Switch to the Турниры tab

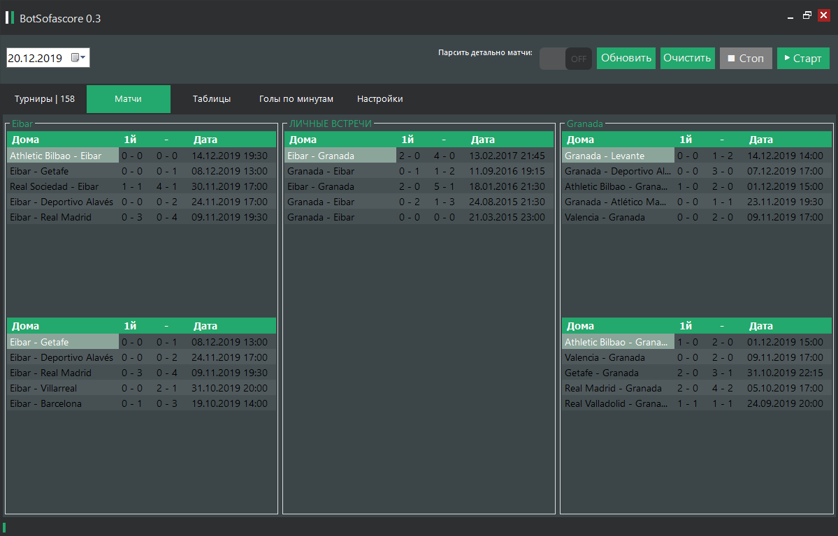click(x=45, y=99)
